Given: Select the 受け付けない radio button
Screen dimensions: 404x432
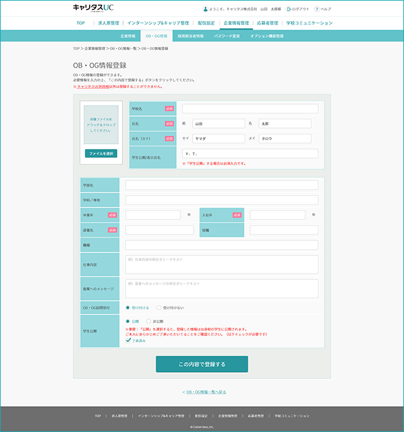Looking at the screenshot, I should tap(159, 308).
